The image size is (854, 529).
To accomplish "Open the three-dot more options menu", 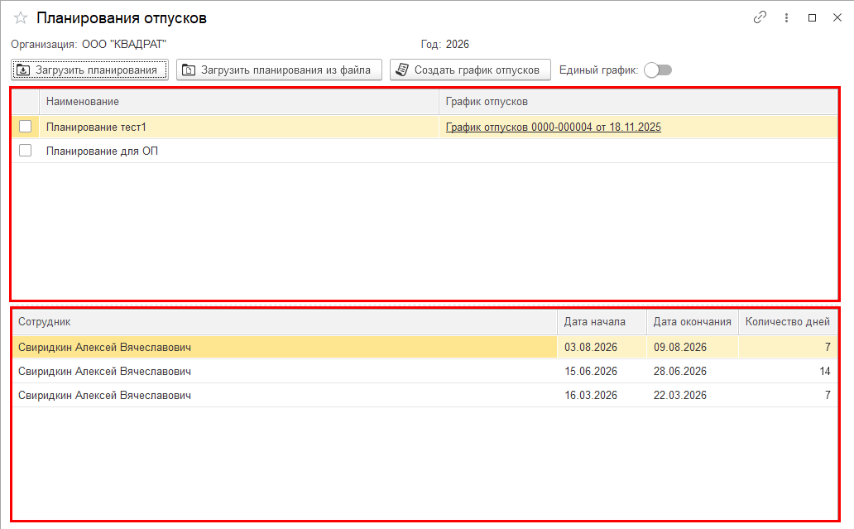I will pos(785,17).
